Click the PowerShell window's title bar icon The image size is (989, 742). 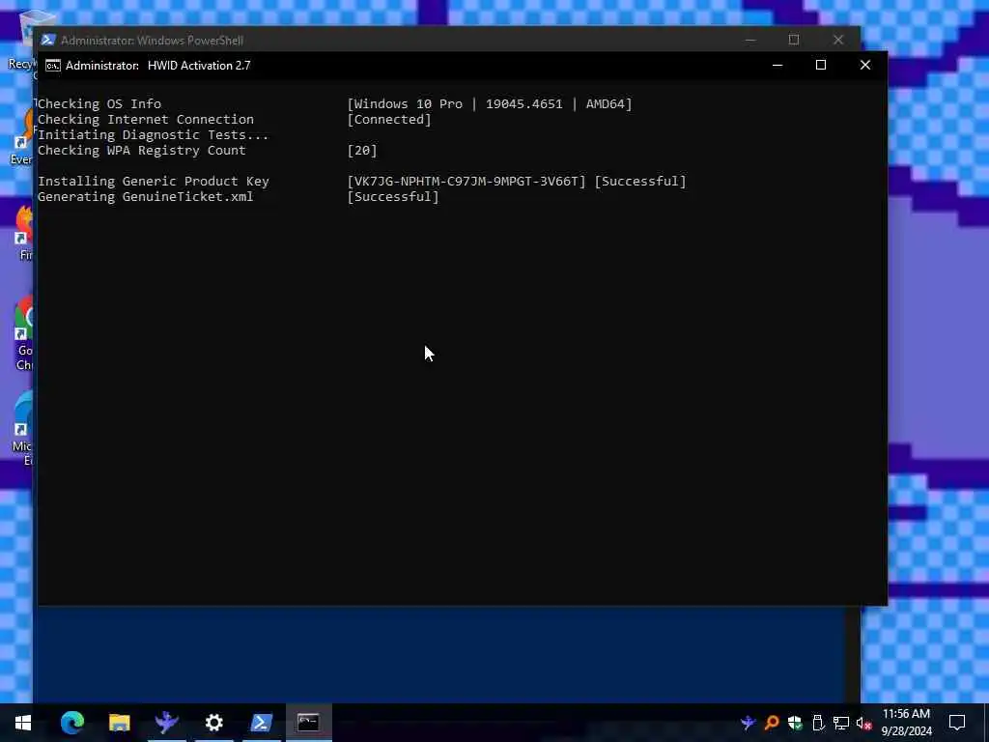pyautogui.click(x=48, y=40)
